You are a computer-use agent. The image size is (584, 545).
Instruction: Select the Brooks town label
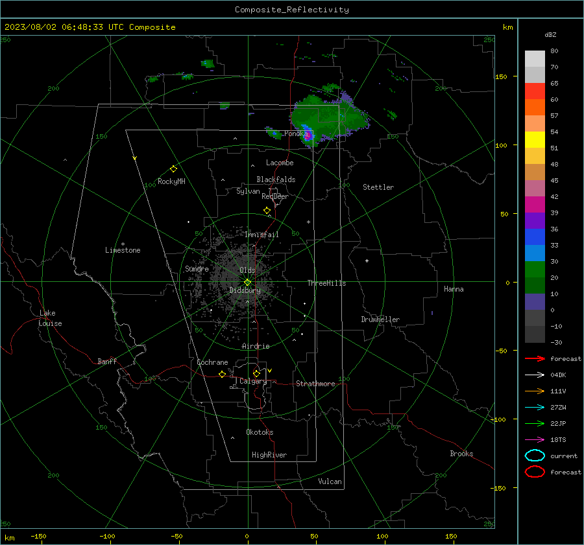[461, 454]
